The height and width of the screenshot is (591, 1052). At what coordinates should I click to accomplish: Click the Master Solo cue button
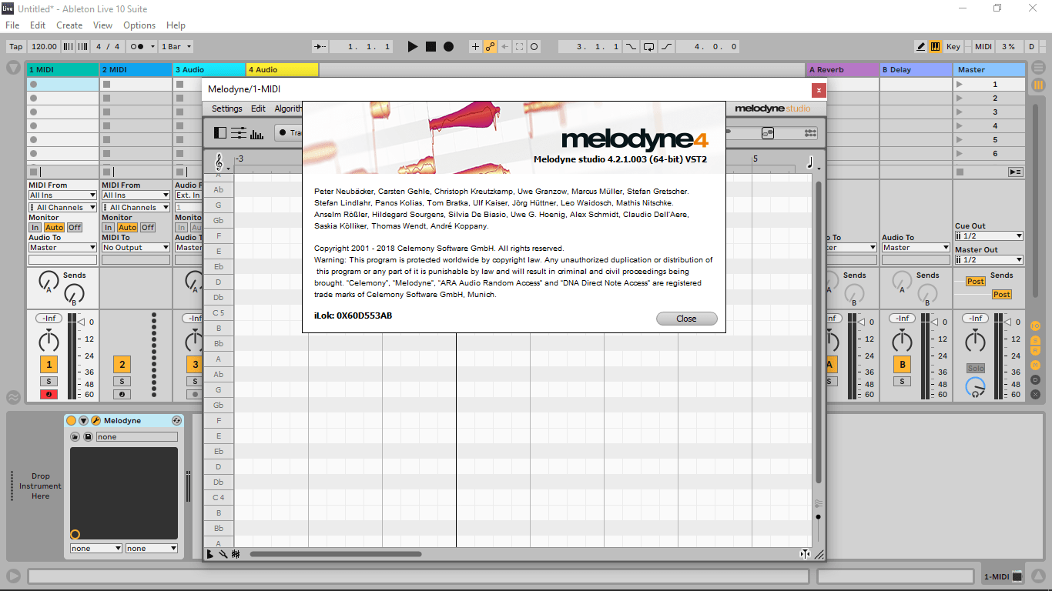(x=976, y=369)
